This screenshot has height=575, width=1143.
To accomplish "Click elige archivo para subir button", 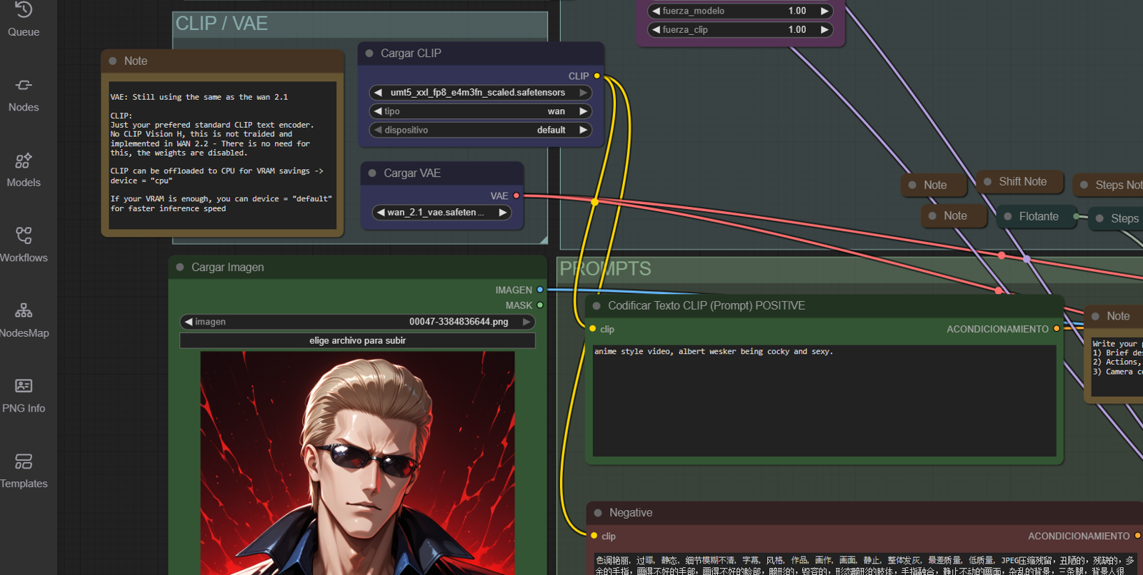I will (x=357, y=341).
